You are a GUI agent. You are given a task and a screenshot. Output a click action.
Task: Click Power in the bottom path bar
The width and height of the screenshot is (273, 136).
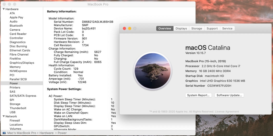pos(62,133)
